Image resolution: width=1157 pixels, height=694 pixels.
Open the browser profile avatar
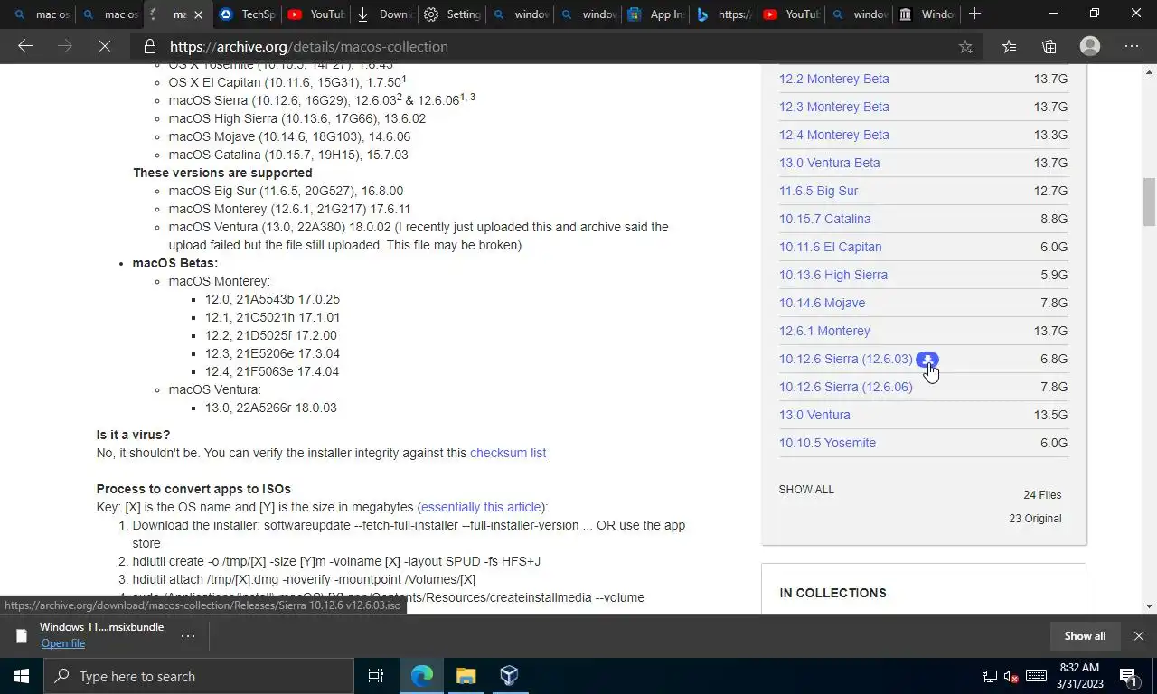tap(1089, 46)
